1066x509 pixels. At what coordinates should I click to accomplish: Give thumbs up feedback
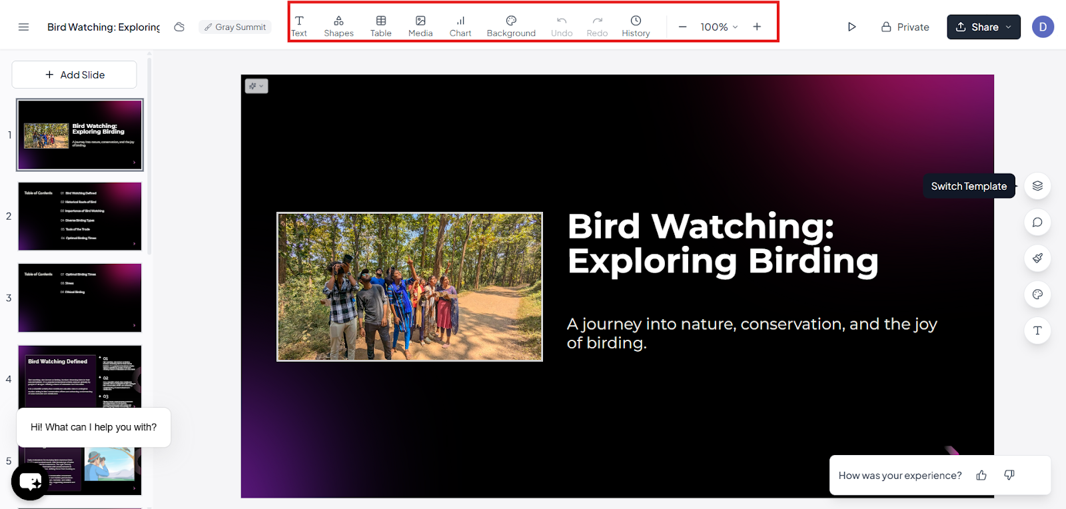981,475
